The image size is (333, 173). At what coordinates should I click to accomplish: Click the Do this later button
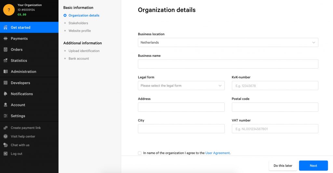point(283,166)
